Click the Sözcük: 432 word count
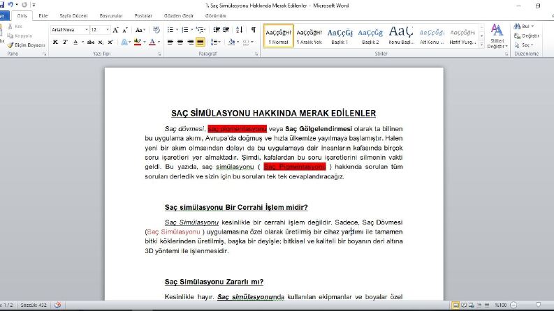This screenshot has height=311, width=554. tap(34, 305)
